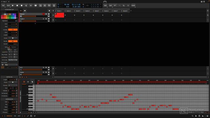Screen dimensions: 210x118
Task: Toggle the clip Looping button
Action: coord(13,30)
